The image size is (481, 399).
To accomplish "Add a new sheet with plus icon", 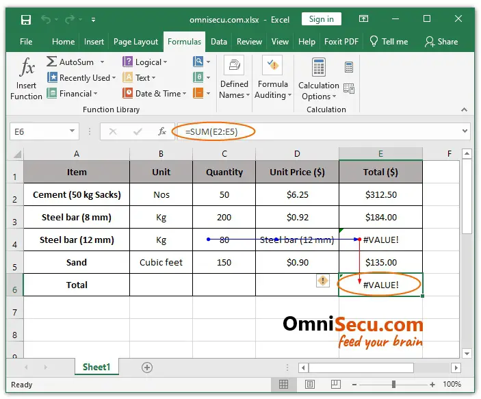I will 147,368.
